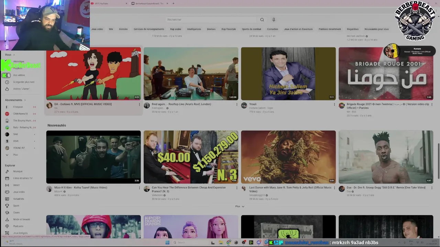Open CNN-News18 subscription channel
Screen dimensions: 440x247
[x=20, y=114]
